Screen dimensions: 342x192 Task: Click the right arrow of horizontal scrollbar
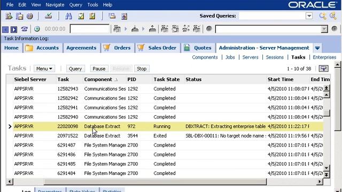point(320,181)
